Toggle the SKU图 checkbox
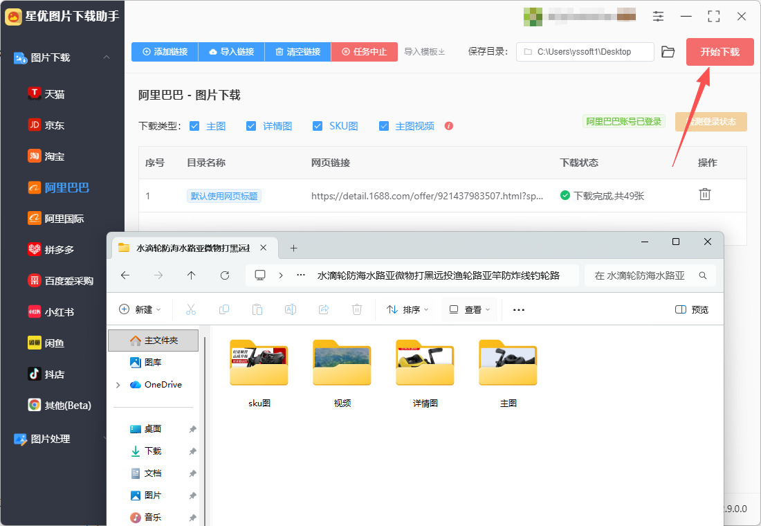The image size is (761, 526). [x=318, y=126]
